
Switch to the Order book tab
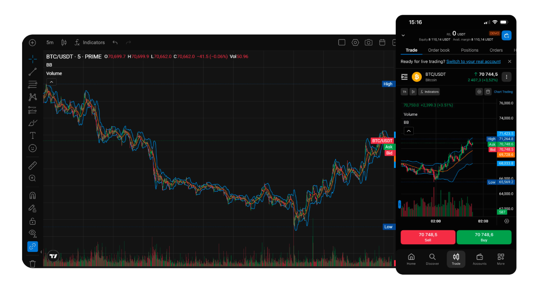pyautogui.click(x=439, y=50)
